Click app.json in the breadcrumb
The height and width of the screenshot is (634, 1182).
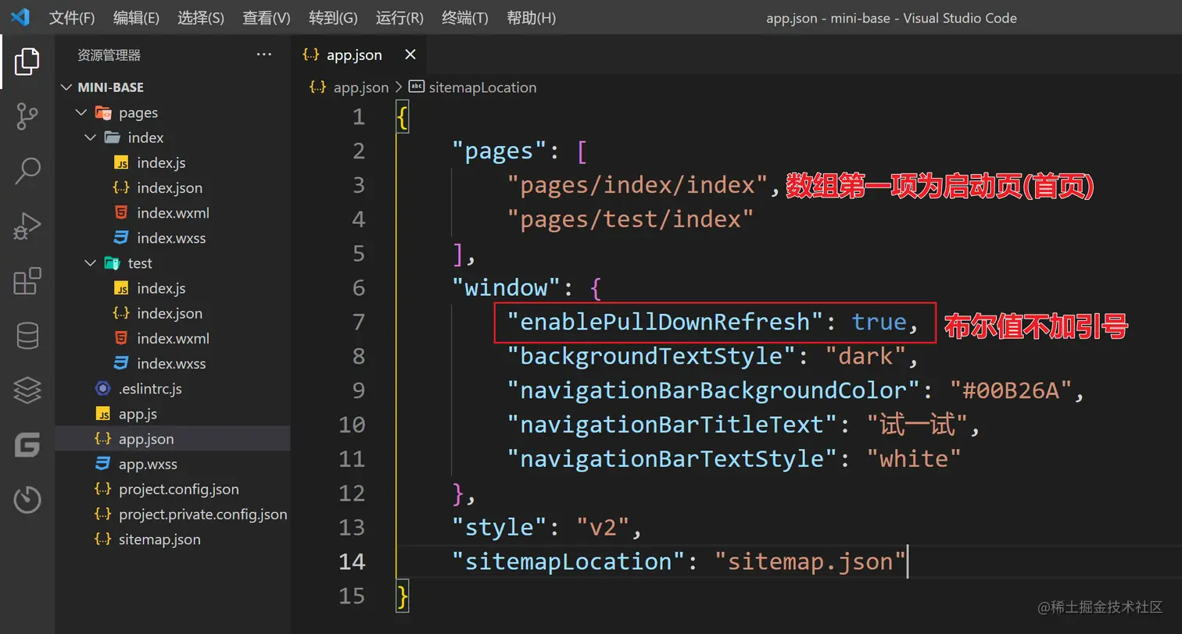pyautogui.click(x=361, y=87)
